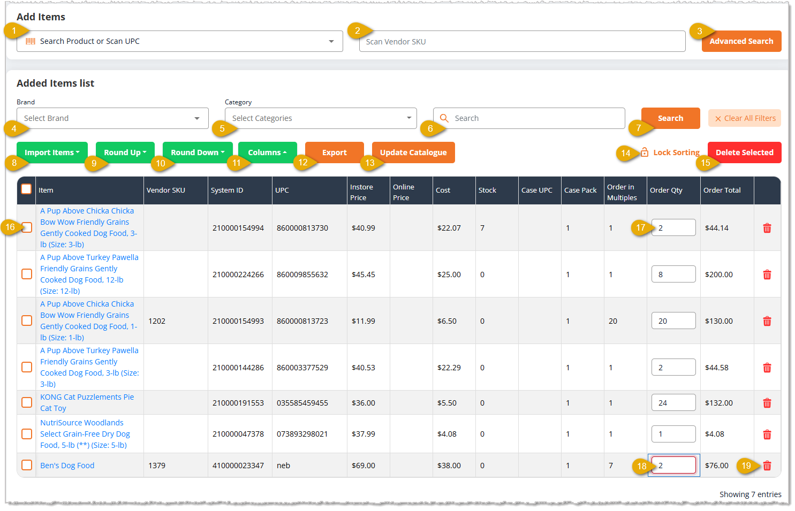Expand the Select Categories dropdown

(x=321, y=118)
